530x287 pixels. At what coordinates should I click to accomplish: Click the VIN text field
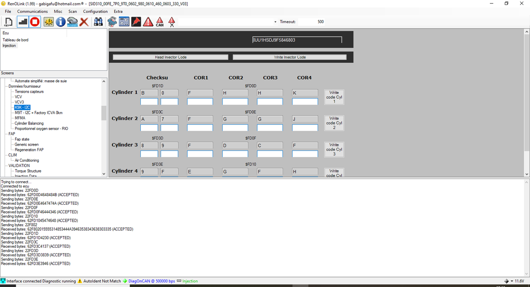pos(297,40)
